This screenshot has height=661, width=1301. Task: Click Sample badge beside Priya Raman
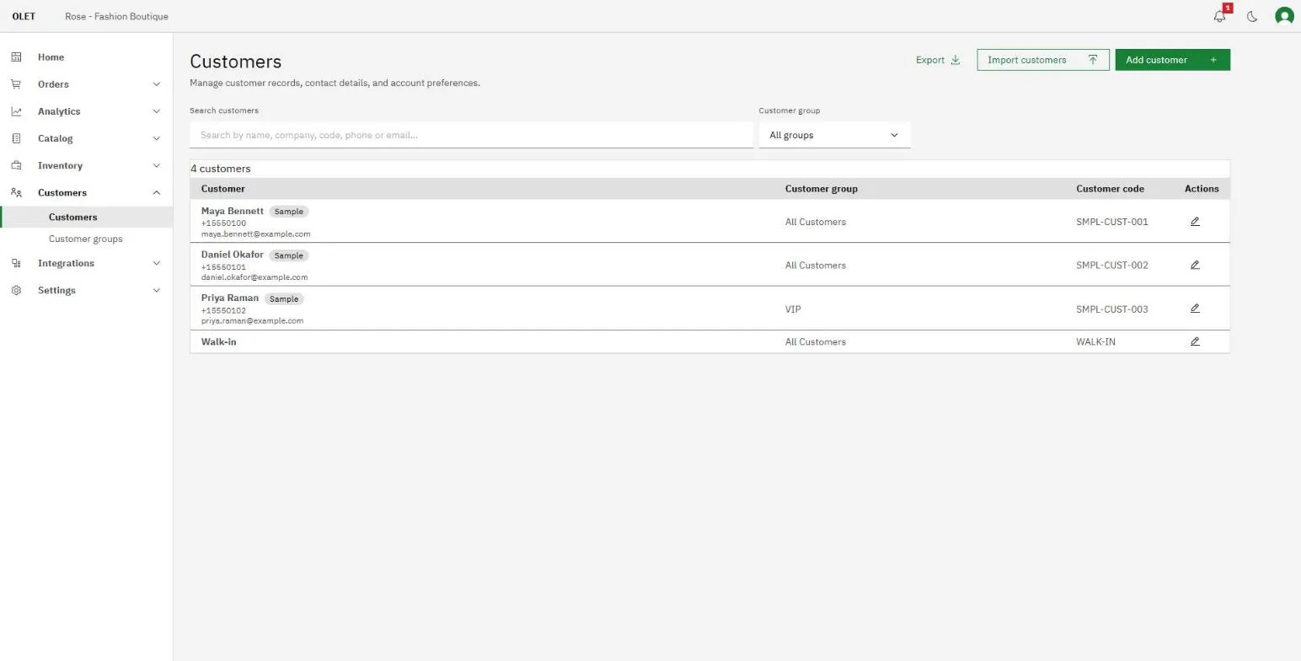pos(284,298)
